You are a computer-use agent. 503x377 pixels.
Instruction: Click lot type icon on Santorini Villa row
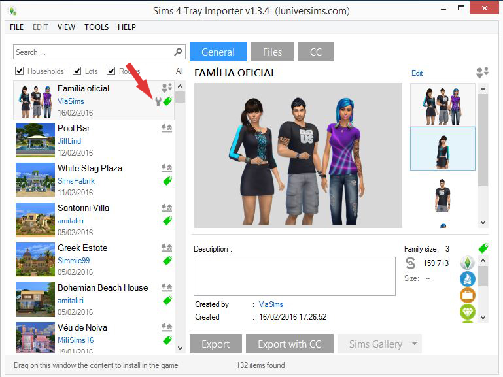[x=167, y=208]
